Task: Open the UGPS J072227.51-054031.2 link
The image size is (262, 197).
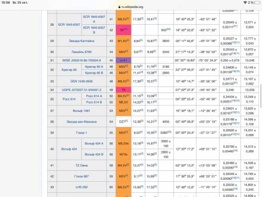Action: (82, 90)
